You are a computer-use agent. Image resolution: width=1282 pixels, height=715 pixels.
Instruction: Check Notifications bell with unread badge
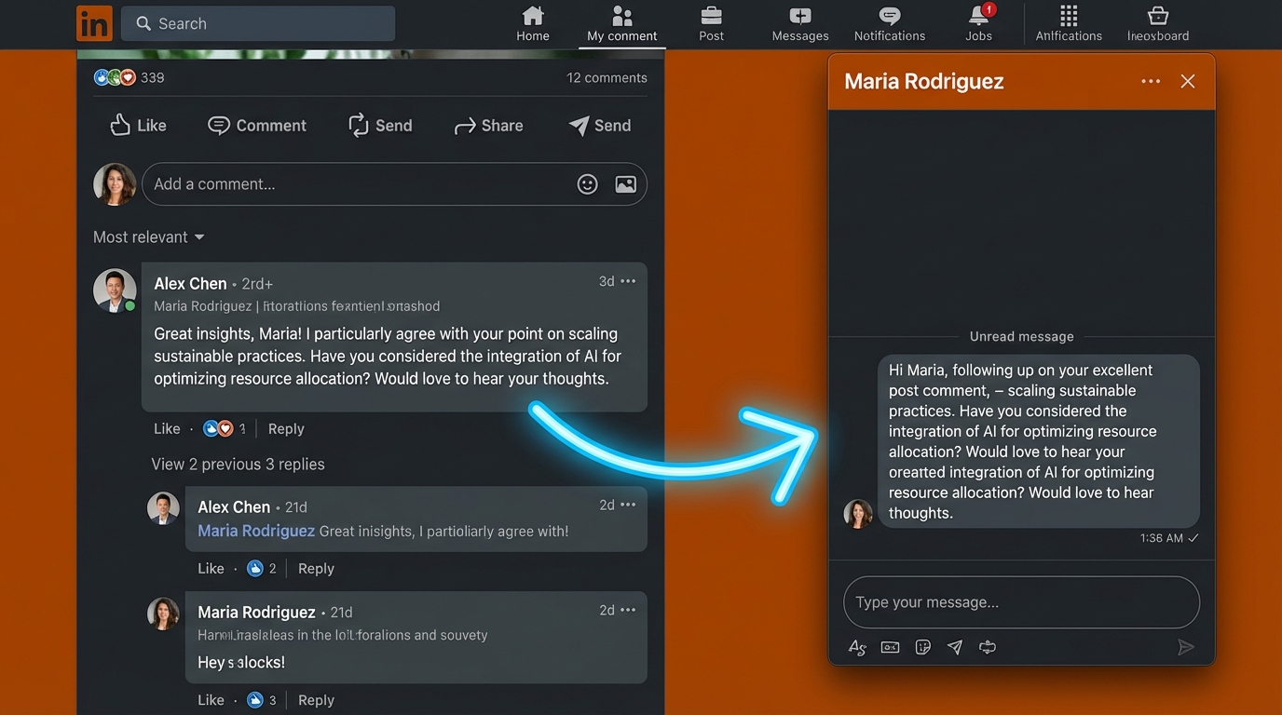888,23
